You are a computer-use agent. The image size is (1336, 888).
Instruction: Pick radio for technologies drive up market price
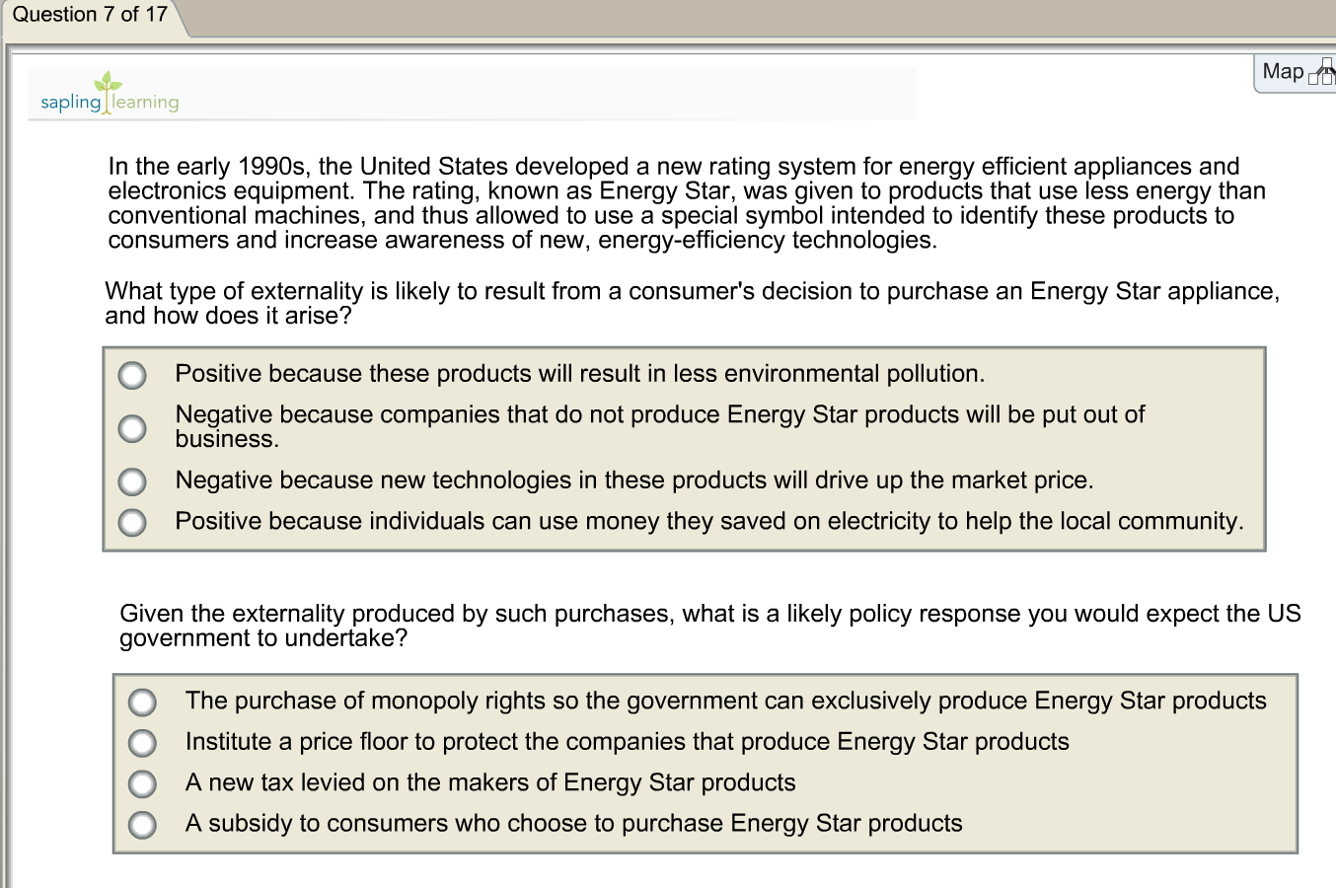pyautogui.click(x=132, y=481)
